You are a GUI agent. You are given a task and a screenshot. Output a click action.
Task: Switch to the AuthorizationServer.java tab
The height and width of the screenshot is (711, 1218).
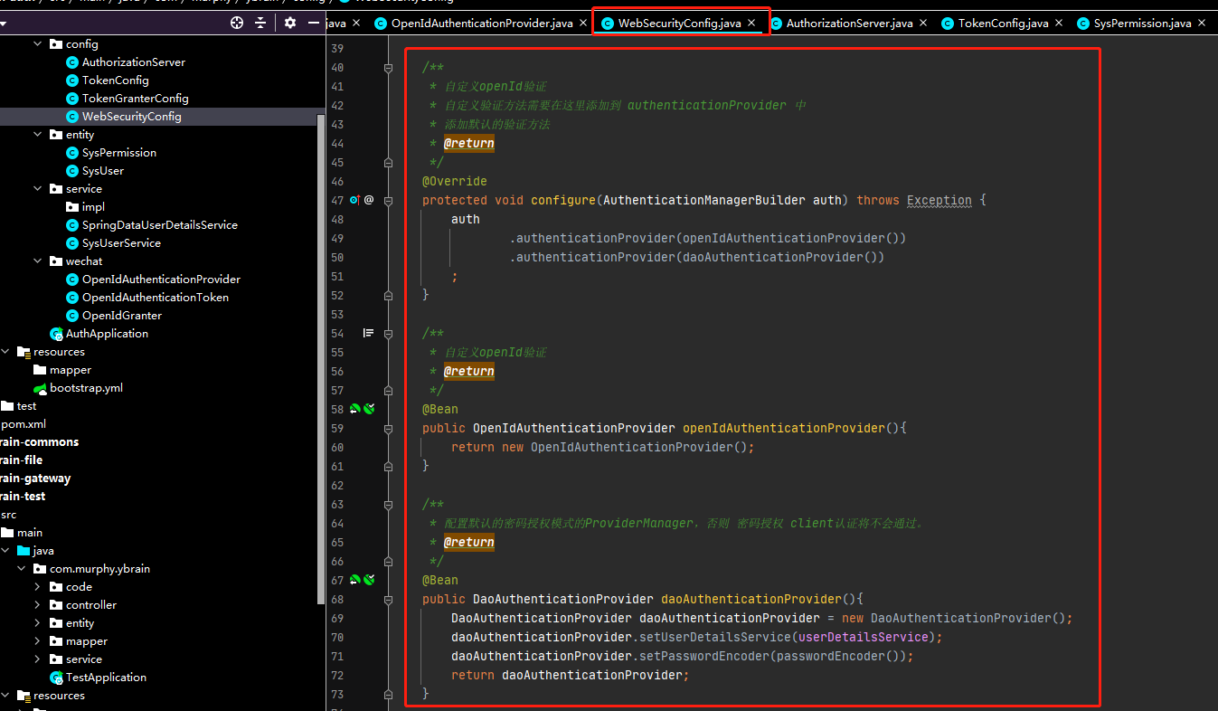click(x=850, y=23)
